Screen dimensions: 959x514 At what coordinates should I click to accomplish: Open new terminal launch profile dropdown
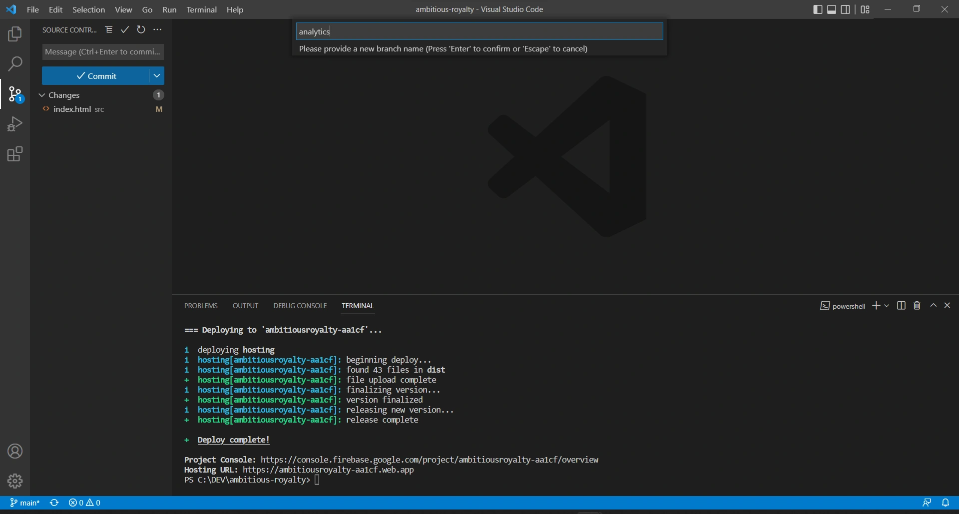pos(887,306)
